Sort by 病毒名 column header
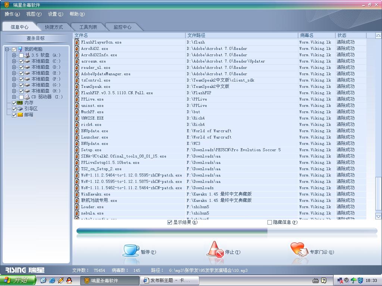This screenshot has width=382, height=286. (317, 35)
